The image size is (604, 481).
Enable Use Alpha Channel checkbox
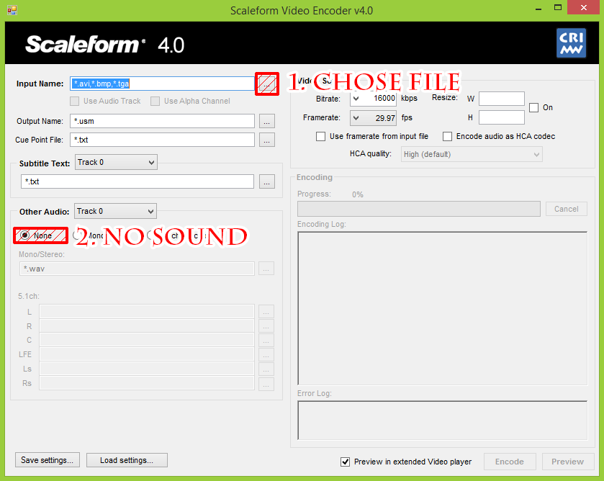point(155,101)
